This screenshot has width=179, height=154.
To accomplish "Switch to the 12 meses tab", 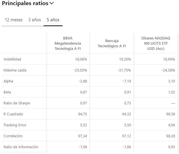I will 14,20.
